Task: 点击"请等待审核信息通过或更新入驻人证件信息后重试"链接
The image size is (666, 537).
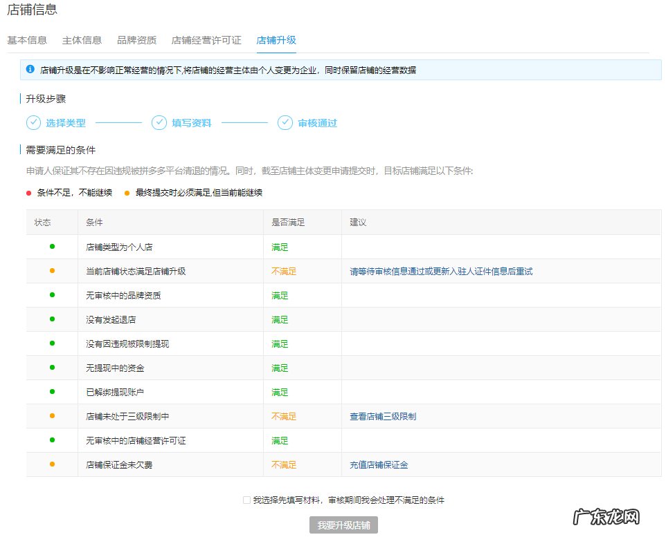Action: pos(438,271)
